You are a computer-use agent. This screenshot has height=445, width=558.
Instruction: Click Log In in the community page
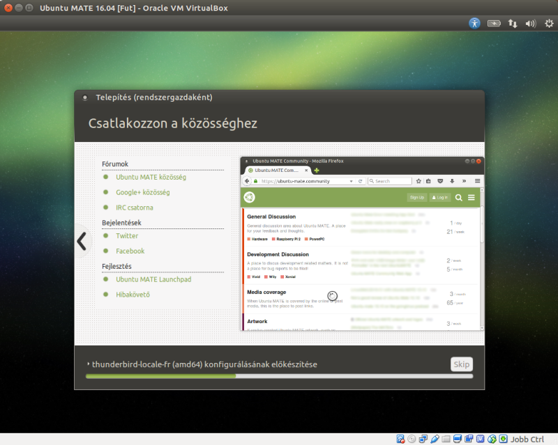pos(440,197)
